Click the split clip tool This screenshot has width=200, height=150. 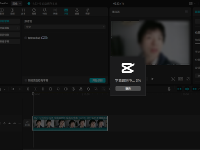(28, 89)
